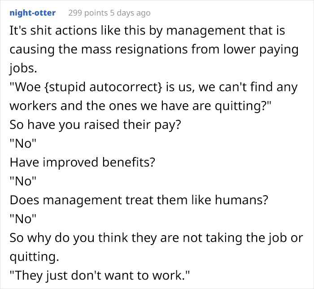The height and width of the screenshot is (289, 314).
Task: Click the 299 points score text
Action: click(88, 13)
